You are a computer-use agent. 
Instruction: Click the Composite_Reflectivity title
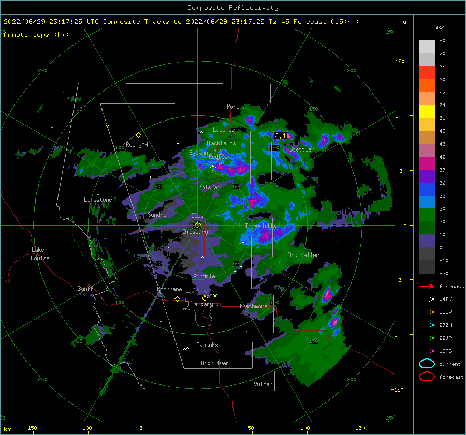[x=233, y=8]
